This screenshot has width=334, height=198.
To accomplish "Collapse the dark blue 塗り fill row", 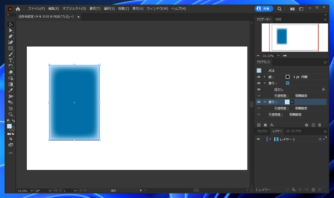I will (265, 83).
